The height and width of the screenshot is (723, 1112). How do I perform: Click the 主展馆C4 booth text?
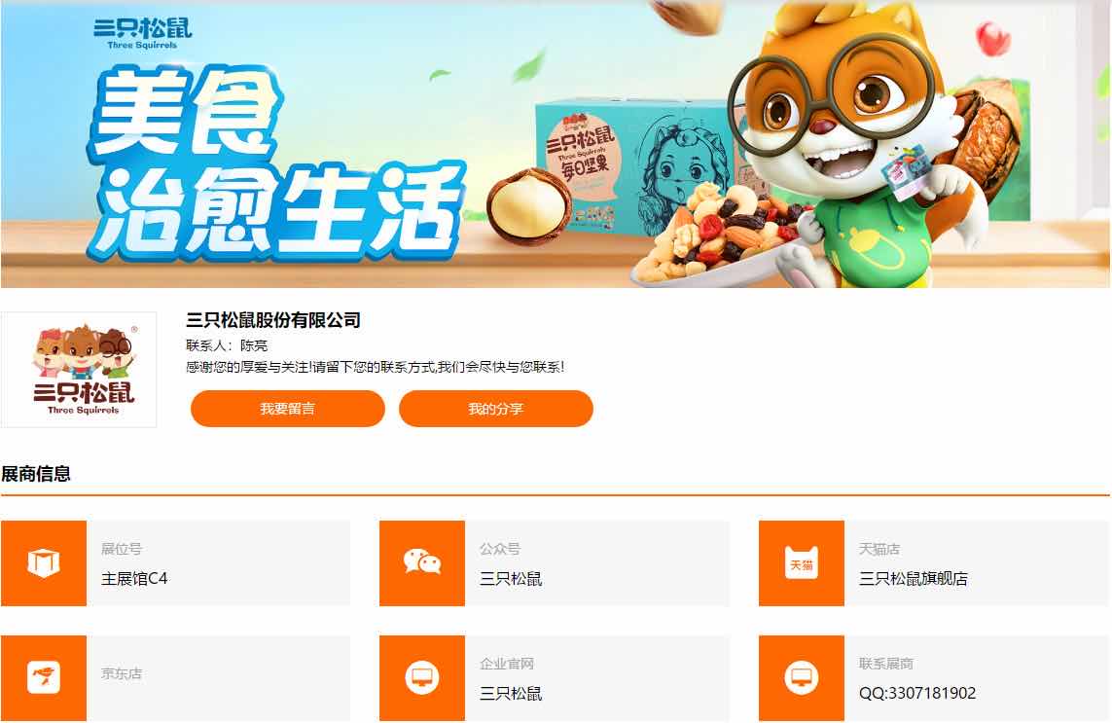point(134,579)
